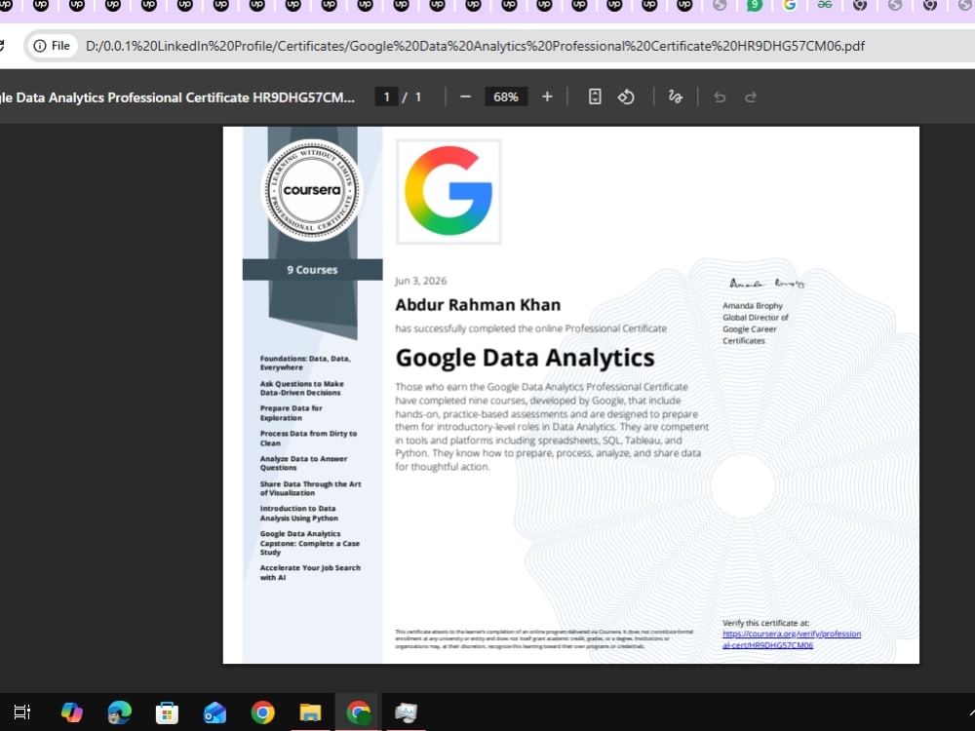Open Copilot from the taskbar
The width and height of the screenshot is (975, 731).
coord(71,712)
